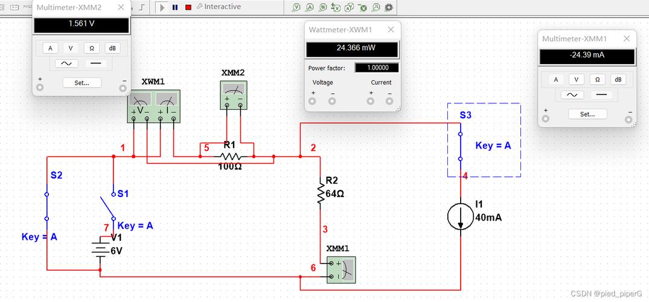Stop the simulation with the red square
Viewport: 649px width, 302px height.
pos(188,7)
